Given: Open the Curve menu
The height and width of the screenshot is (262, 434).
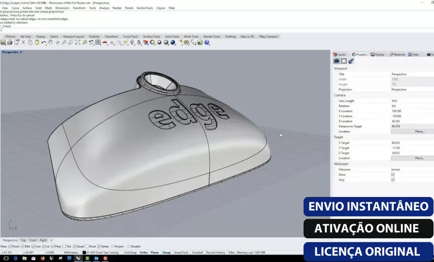Looking at the screenshot, I should click(15, 8).
